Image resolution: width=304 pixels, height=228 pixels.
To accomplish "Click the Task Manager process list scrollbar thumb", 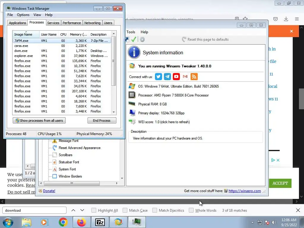I will (114, 61).
